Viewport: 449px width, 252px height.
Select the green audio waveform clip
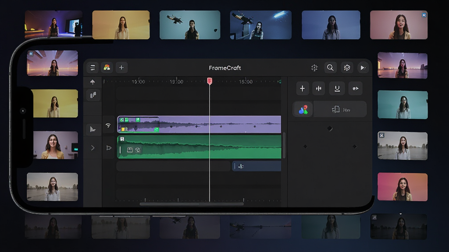point(200,147)
